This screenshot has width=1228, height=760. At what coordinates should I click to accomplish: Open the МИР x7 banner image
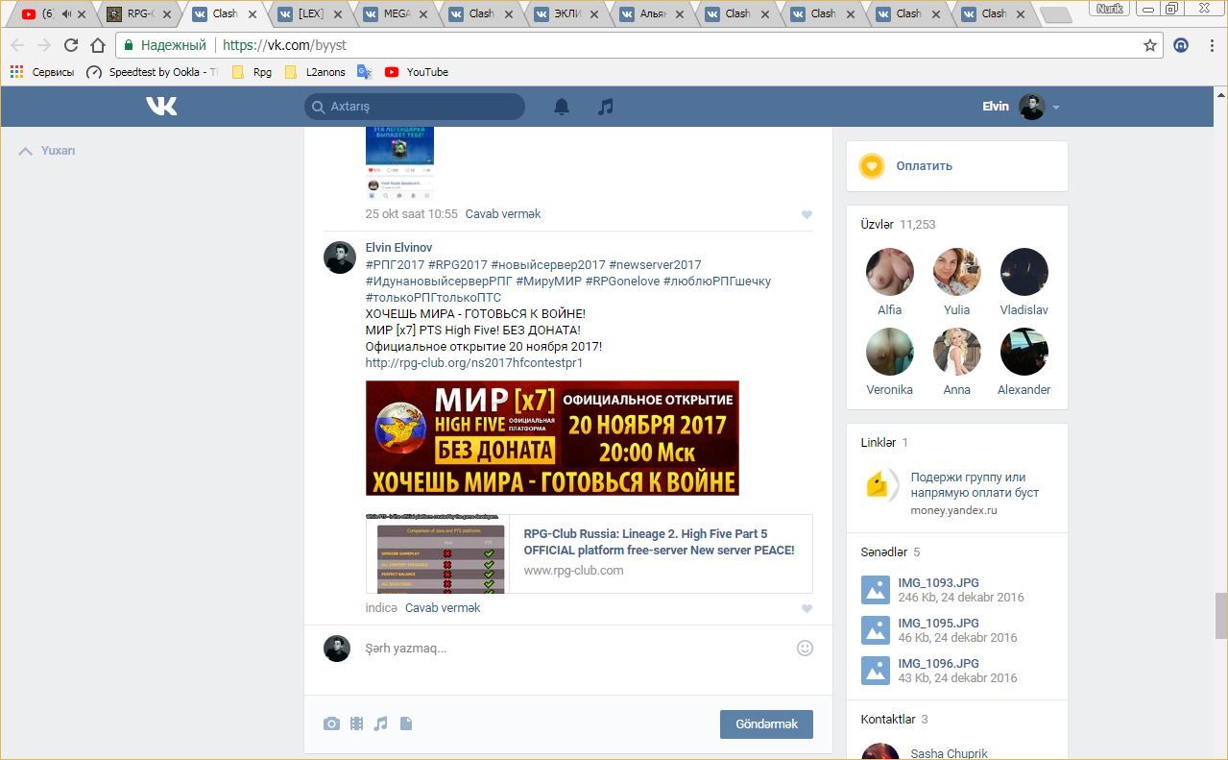pyautogui.click(x=552, y=438)
